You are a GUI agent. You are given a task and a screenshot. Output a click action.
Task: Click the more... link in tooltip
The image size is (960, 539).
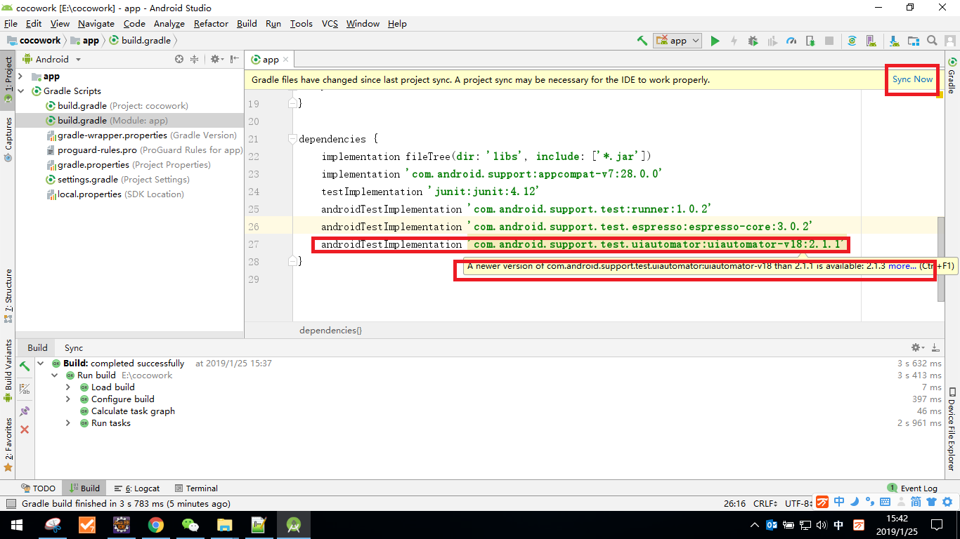(x=902, y=266)
